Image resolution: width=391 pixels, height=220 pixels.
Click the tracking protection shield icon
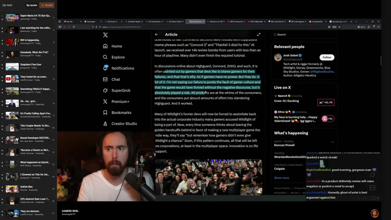click(x=93, y=27)
